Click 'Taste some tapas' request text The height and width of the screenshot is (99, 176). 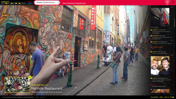[x=161, y=32]
